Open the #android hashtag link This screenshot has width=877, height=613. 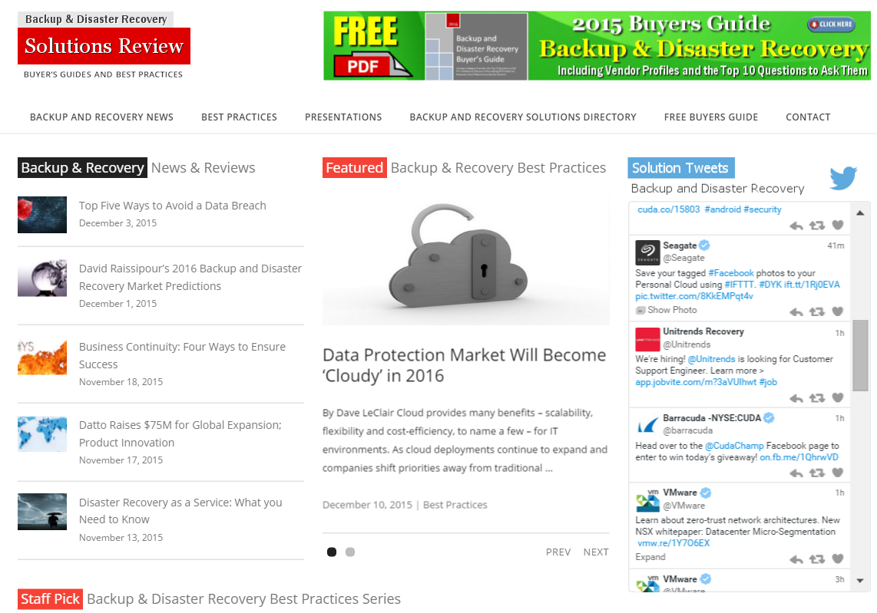pos(722,209)
